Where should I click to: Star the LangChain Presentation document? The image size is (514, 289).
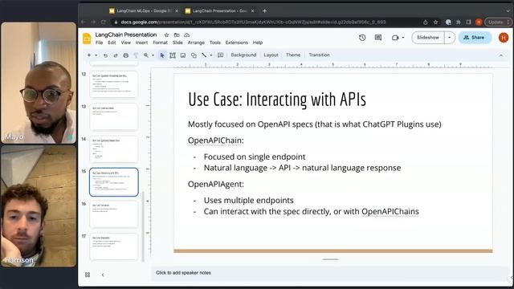point(166,35)
